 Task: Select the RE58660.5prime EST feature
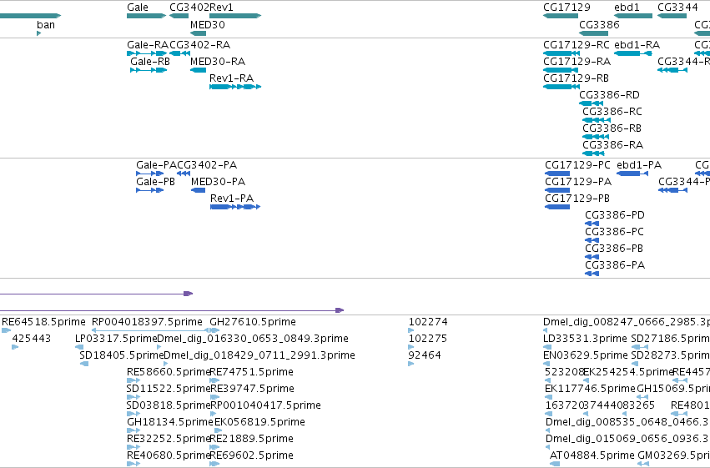[x=133, y=380]
